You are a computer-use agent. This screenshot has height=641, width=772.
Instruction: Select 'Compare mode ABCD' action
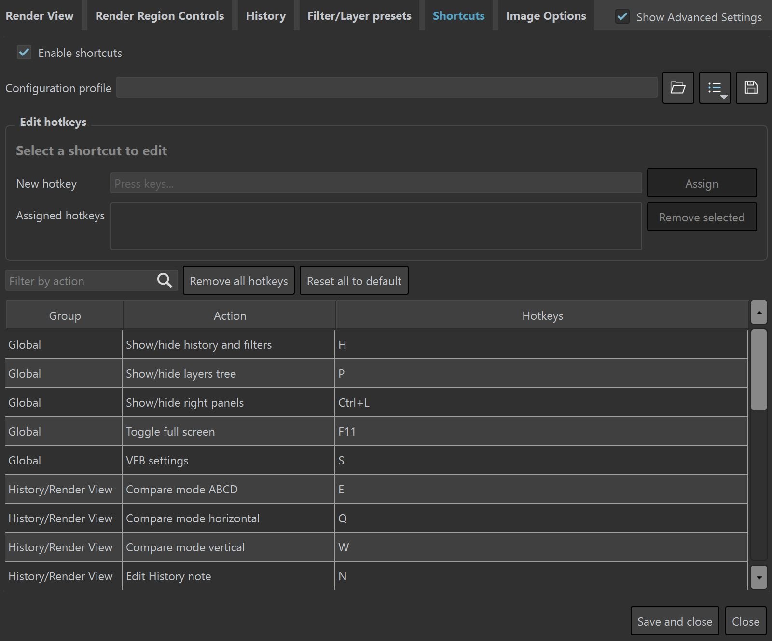(x=229, y=489)
